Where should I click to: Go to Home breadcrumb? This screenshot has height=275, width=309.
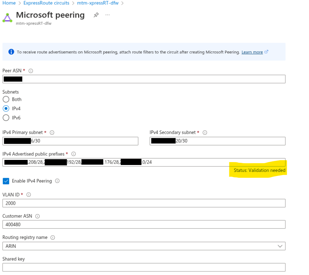click(9, 3)
